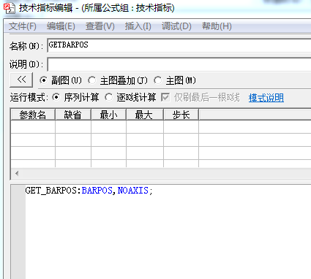Image resolution: width=311 pixels, height=279 pixels.
Task: Open the 帮助(H) menu
Action: [x=217, y=26]
